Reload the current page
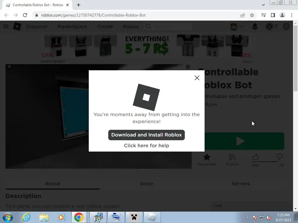Screen dimensions: 298x223 [25, 15]
